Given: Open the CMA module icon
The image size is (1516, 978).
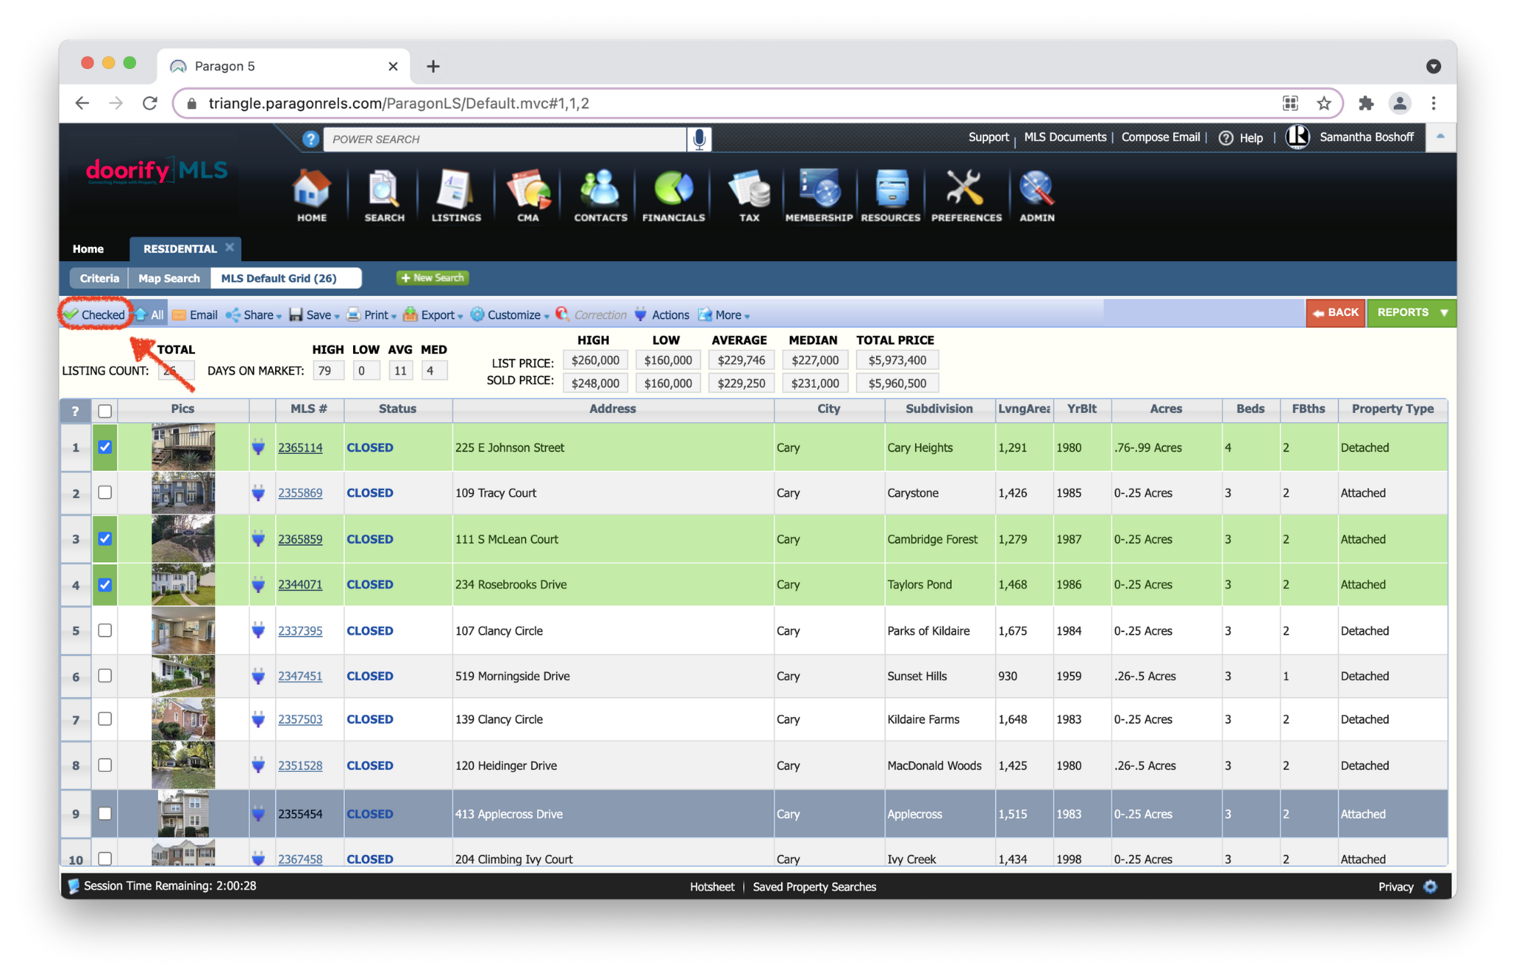Looking at the screenshot, I should (x=528, y=194).
